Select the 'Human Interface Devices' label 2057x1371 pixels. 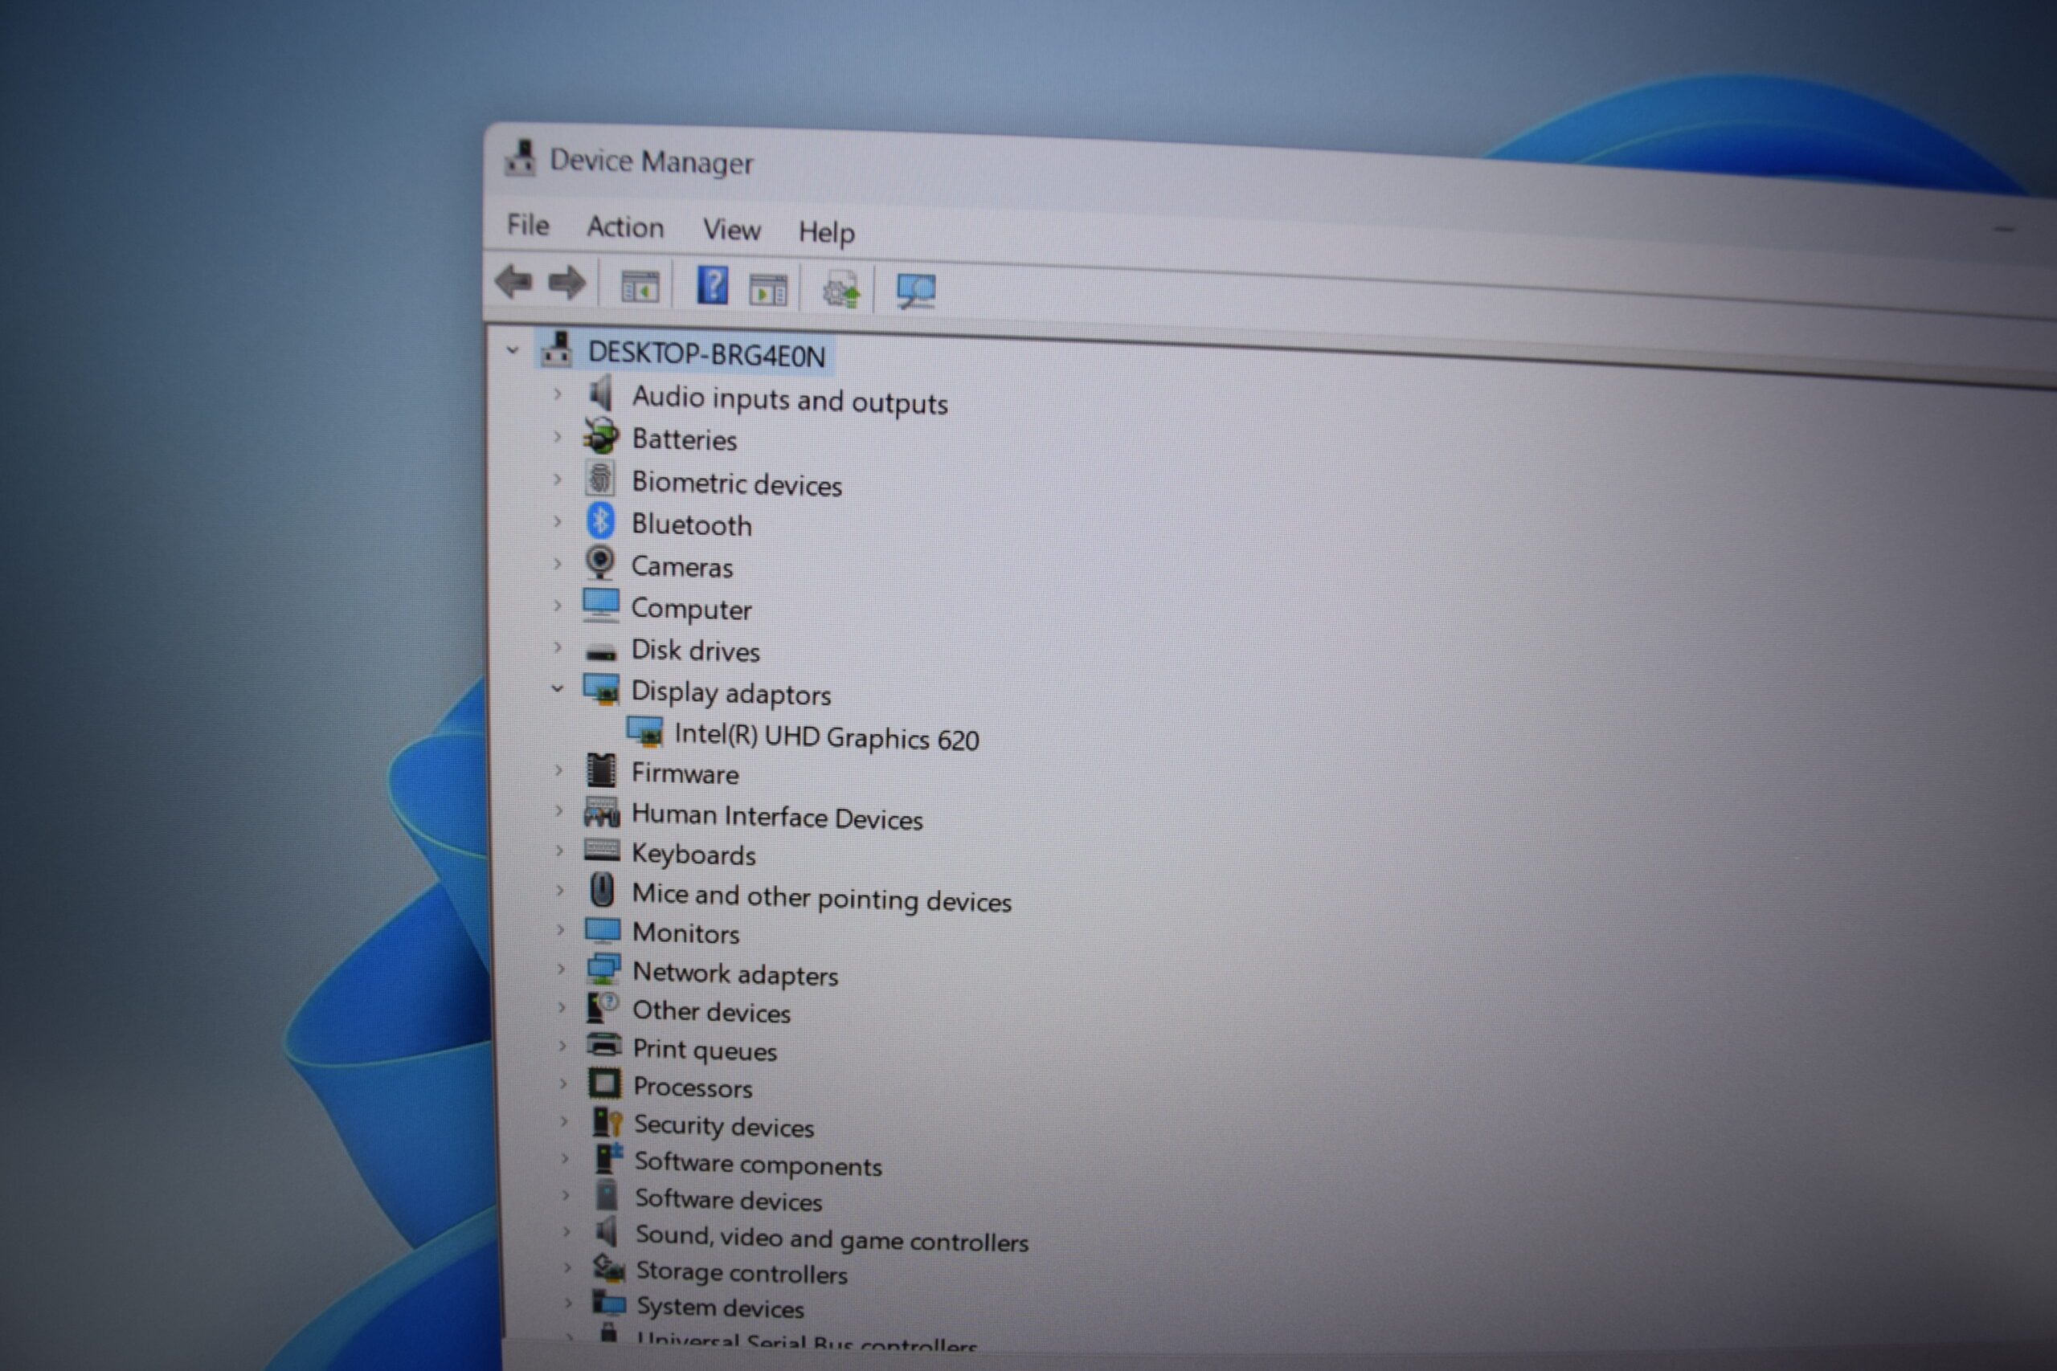[777, 818]
